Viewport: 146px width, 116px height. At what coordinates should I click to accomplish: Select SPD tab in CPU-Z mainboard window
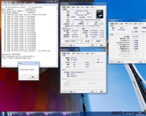pyautogui.click(x=83, y=53)
